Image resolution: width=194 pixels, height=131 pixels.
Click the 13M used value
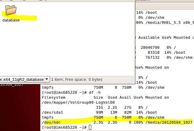[114, 112]
